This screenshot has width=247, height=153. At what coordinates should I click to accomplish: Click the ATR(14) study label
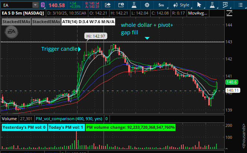tap(88, 22)
